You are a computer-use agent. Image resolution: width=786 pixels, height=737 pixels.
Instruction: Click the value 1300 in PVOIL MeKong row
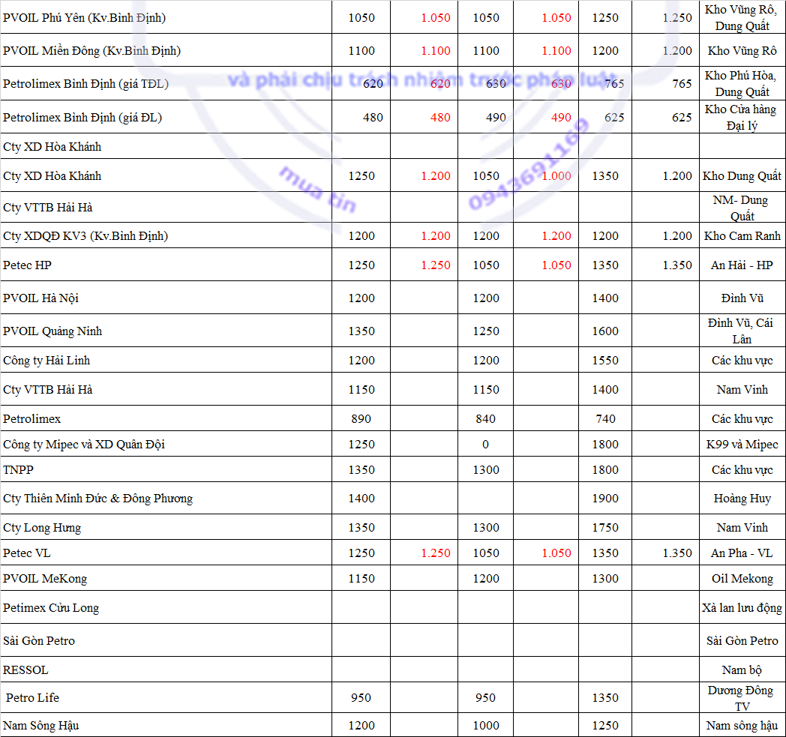[605, 579]
